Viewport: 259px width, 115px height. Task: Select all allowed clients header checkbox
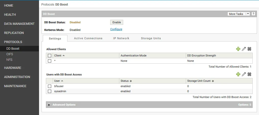[50, 56]
